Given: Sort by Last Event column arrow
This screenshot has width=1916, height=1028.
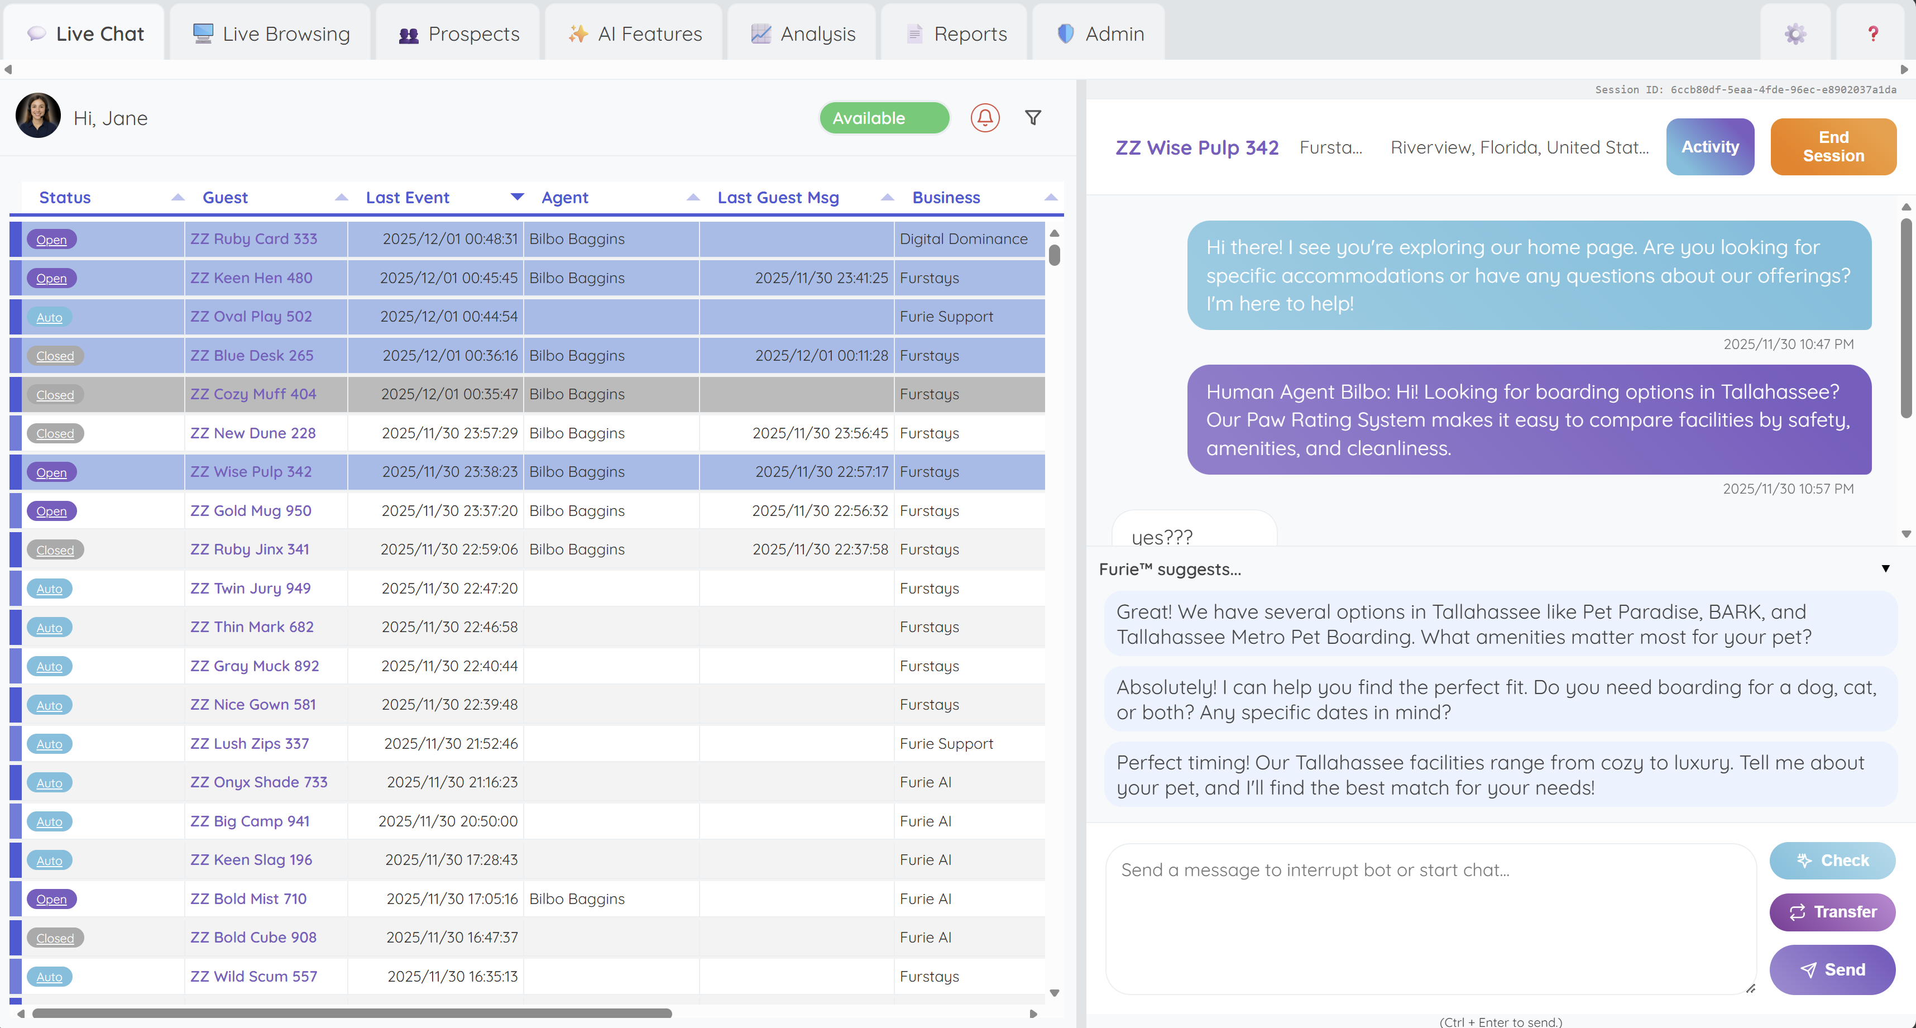Looking at the screenshot, I should [517, 197].
